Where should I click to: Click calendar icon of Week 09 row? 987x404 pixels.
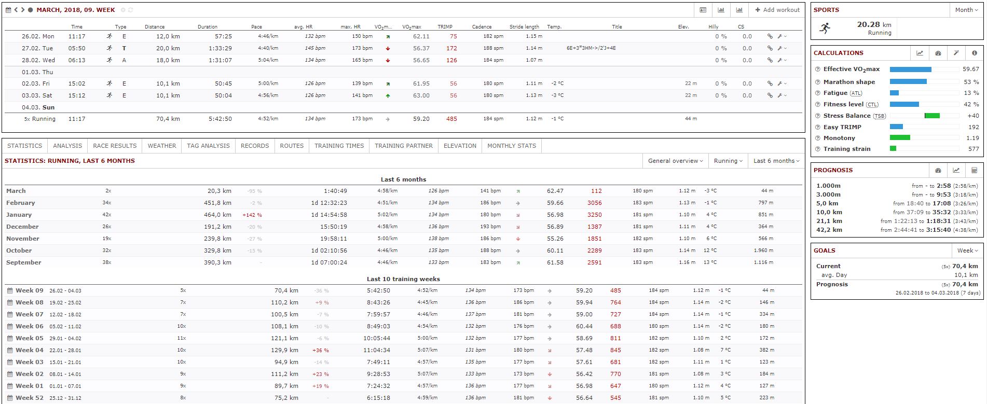tap(10, 290)
